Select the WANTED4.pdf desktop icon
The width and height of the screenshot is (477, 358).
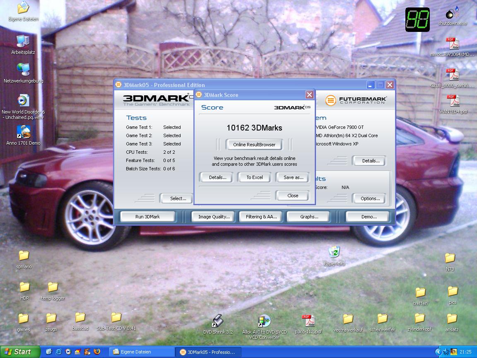(x=453, y=104)
